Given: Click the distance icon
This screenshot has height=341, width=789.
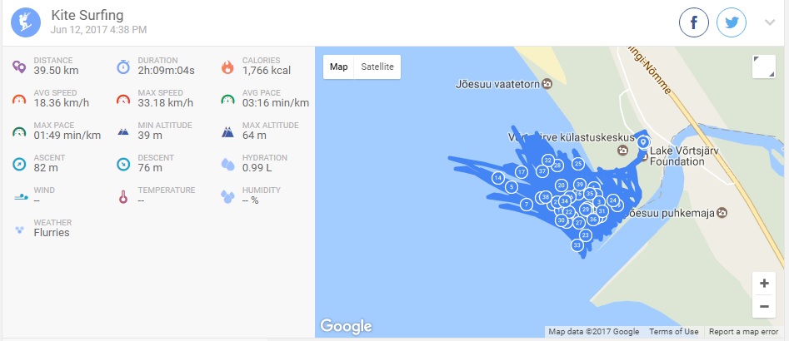Looking at the screenshot, I should pos(19,67).
